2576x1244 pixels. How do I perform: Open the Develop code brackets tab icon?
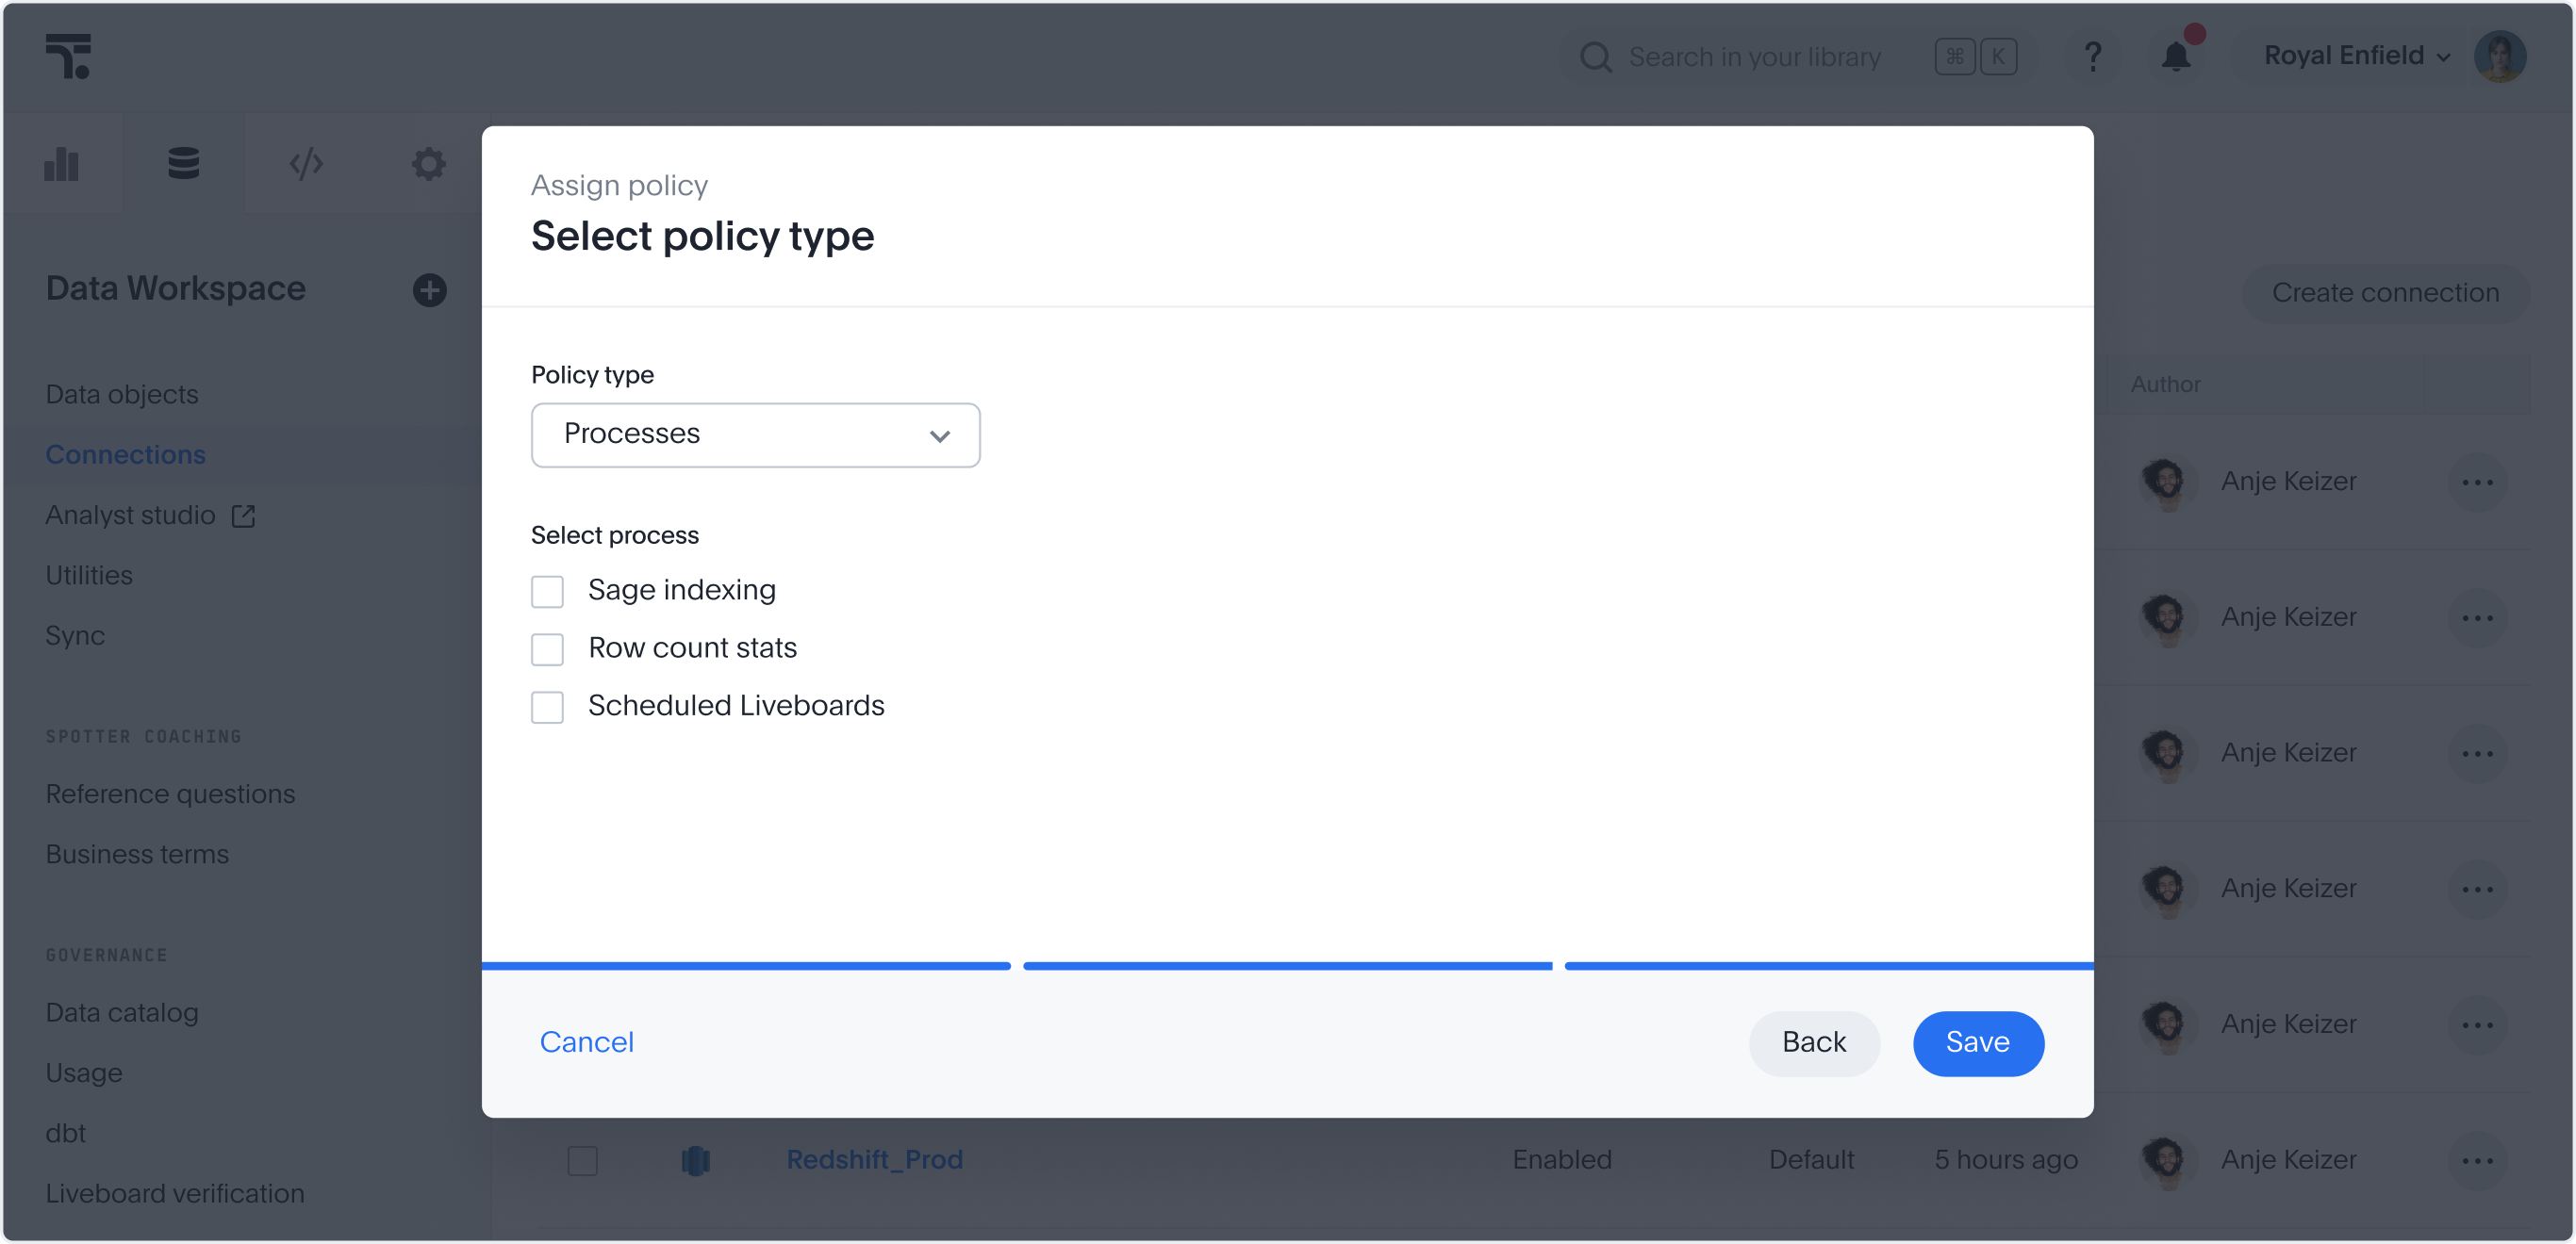[x=306, y=163]
